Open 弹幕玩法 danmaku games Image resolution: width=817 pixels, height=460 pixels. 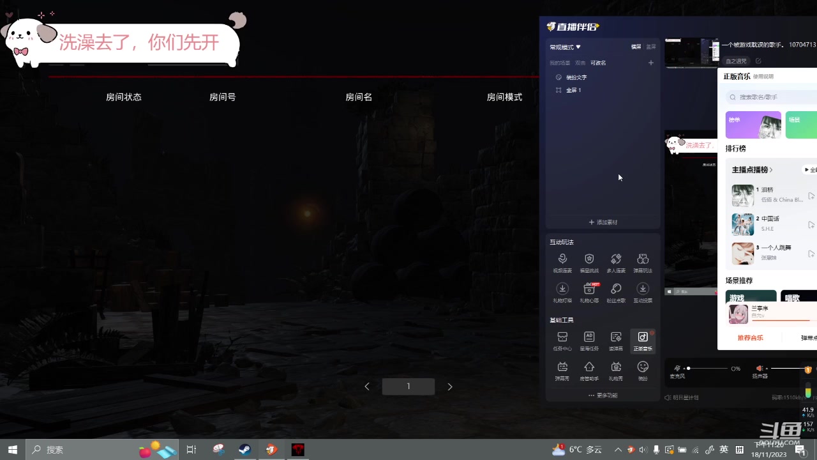tap(643, 263)
